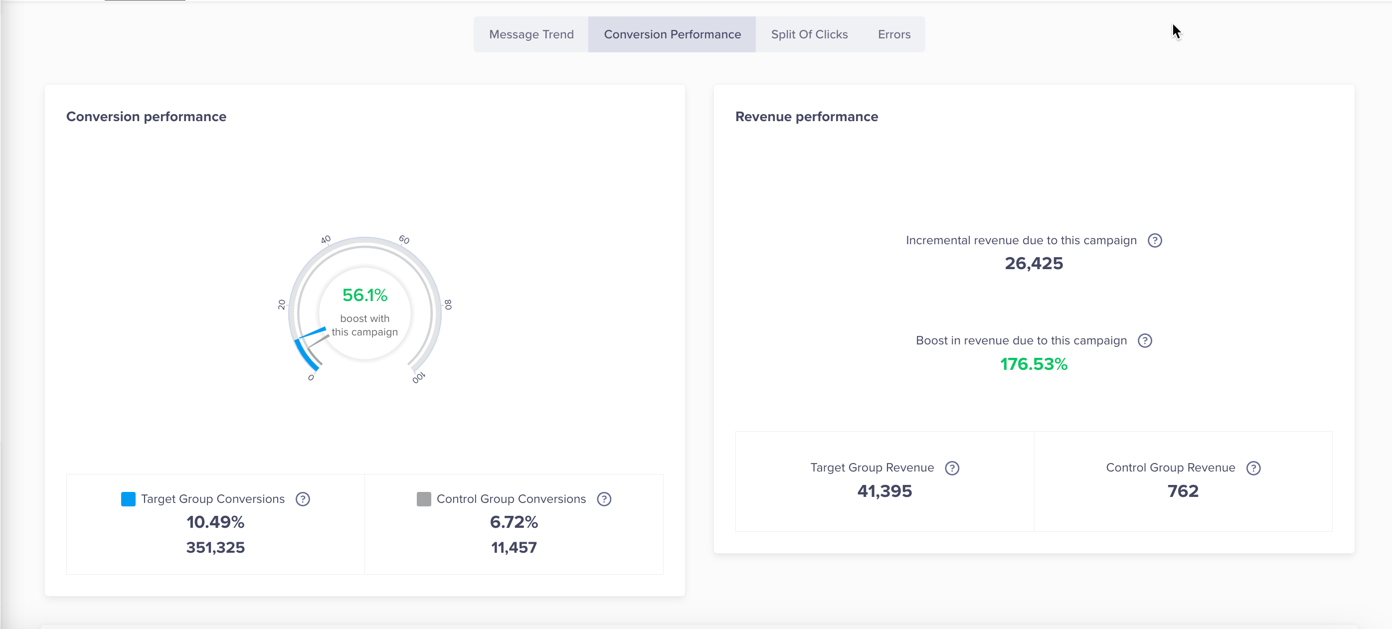Screen dimensions: 1392x629
Task: Click the help icon next to Control Group Conversions
Action: [x=605, y=498]
